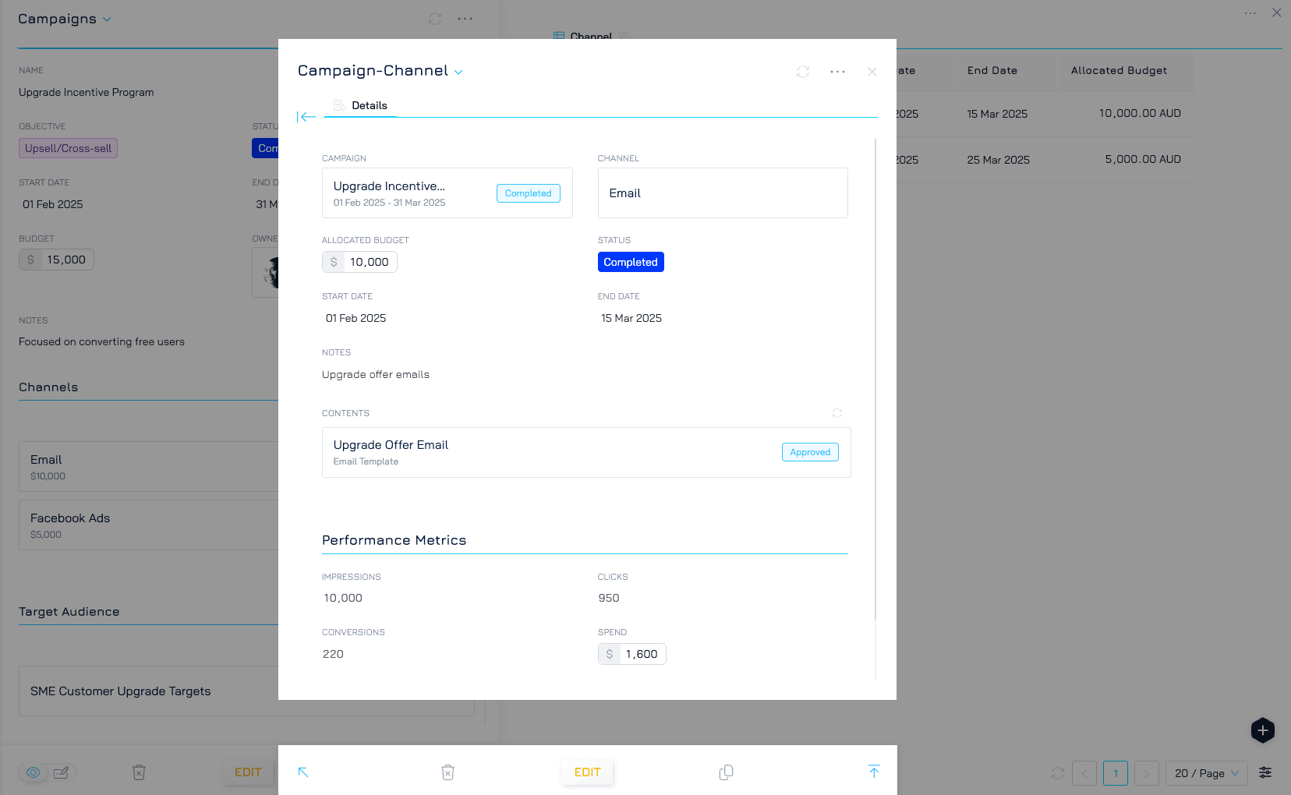Switch to edit mode with pencil toggle
This screenshot has width=1291, height=795.
tap(61, 772)
